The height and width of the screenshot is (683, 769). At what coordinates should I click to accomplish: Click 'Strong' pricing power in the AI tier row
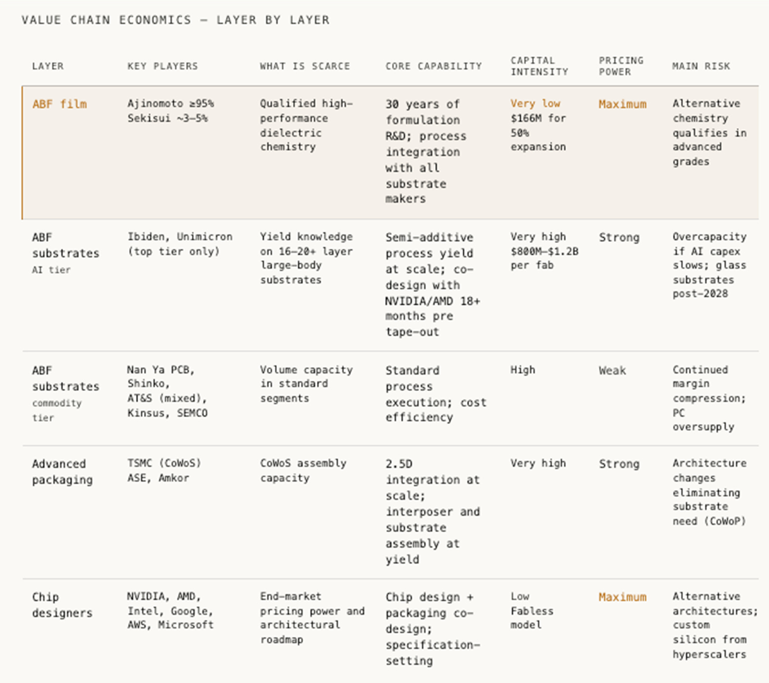pyautogui.click(x=619, y=237)
